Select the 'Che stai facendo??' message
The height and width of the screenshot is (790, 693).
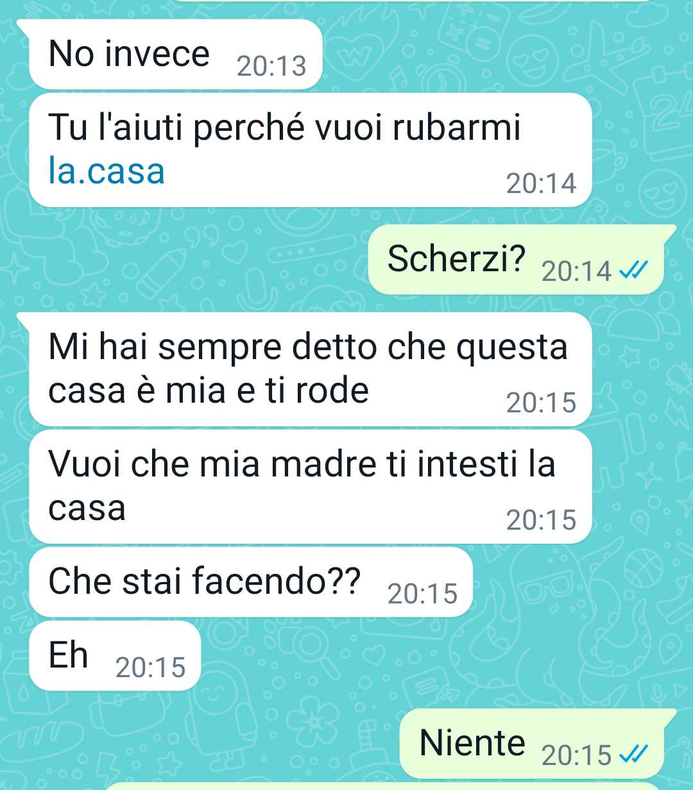coord(251,582)
